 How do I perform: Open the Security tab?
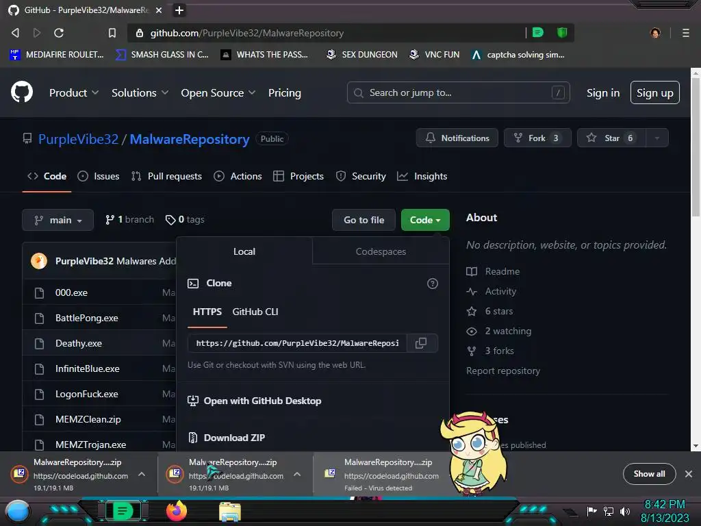(x=361, y=176)
